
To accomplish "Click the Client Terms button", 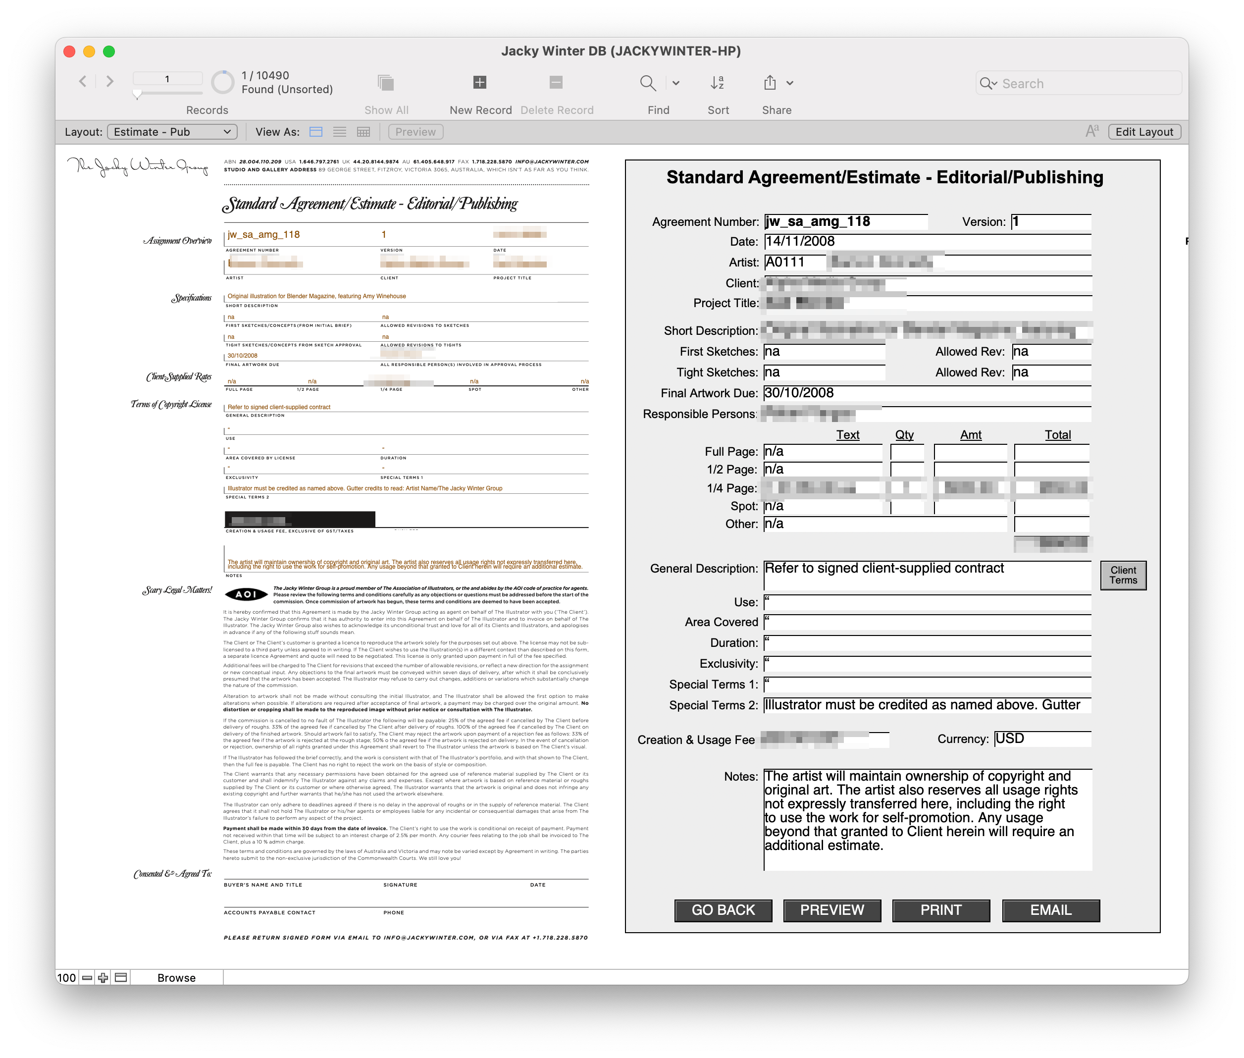I will [x=1123, y=575].
